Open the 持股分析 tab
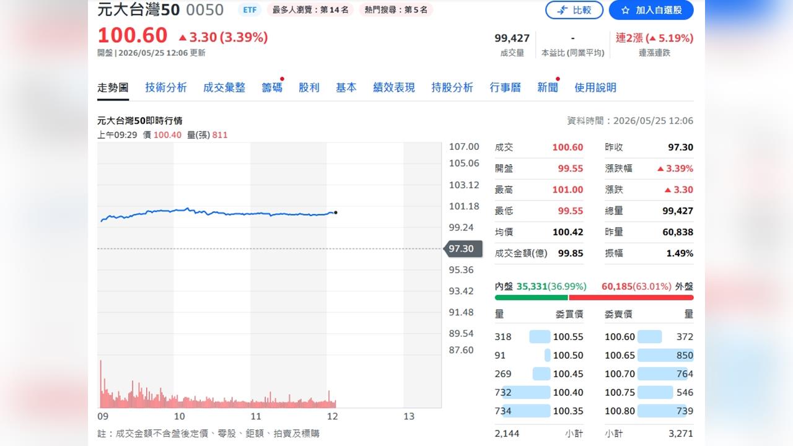 pyautogui.click(x=452, y=87)
